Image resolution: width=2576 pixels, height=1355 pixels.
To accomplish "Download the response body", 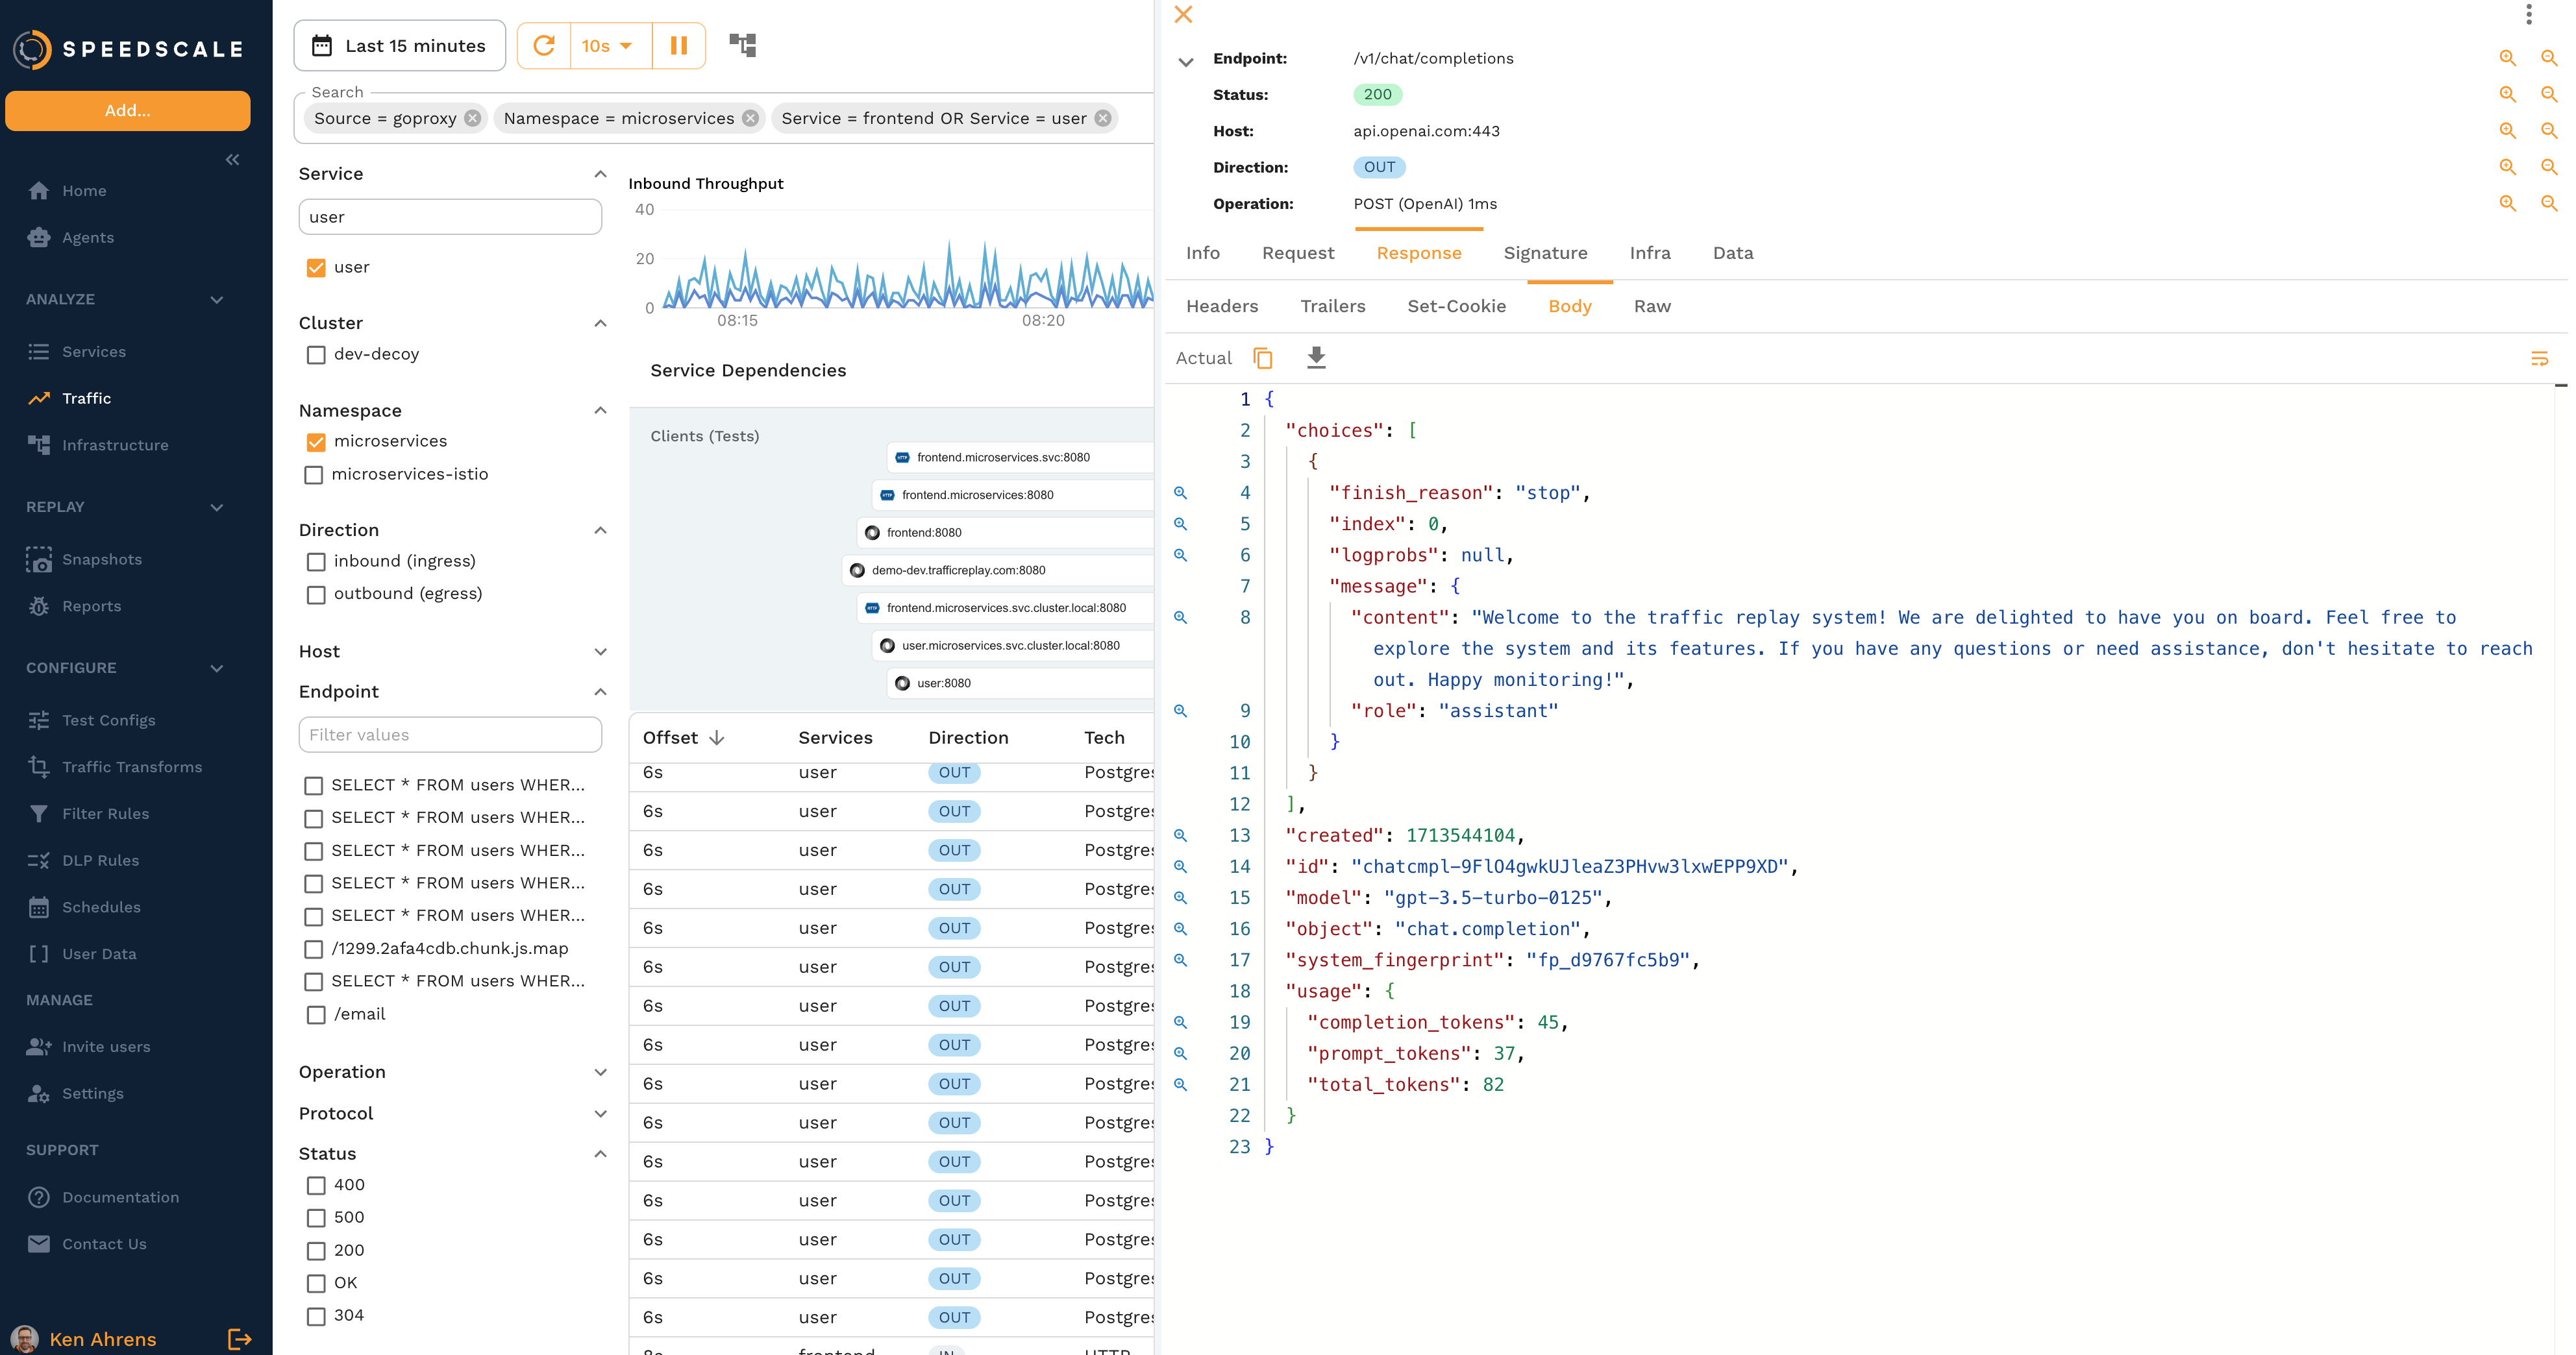I will click(1316, 358).
